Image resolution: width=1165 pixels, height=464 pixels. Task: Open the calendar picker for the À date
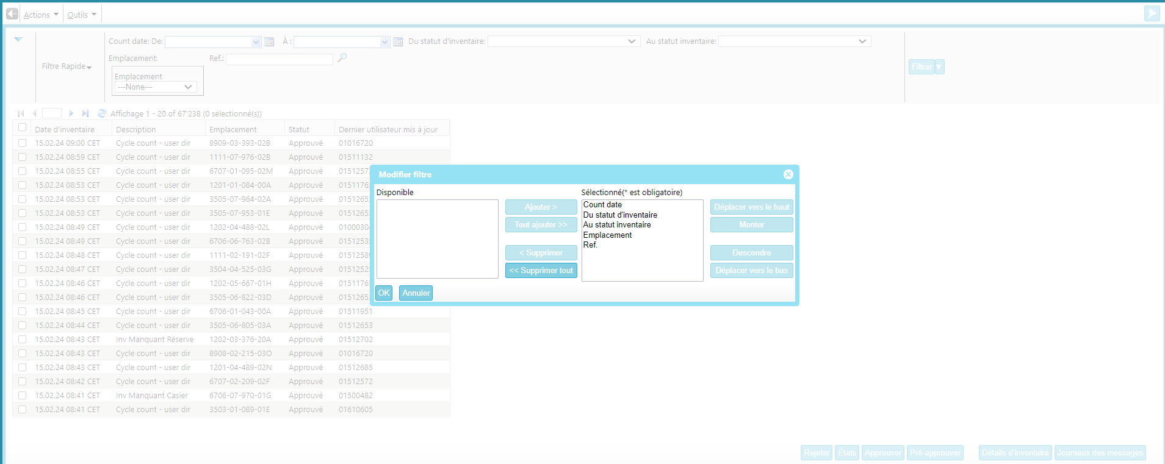[x=398, y=42]
